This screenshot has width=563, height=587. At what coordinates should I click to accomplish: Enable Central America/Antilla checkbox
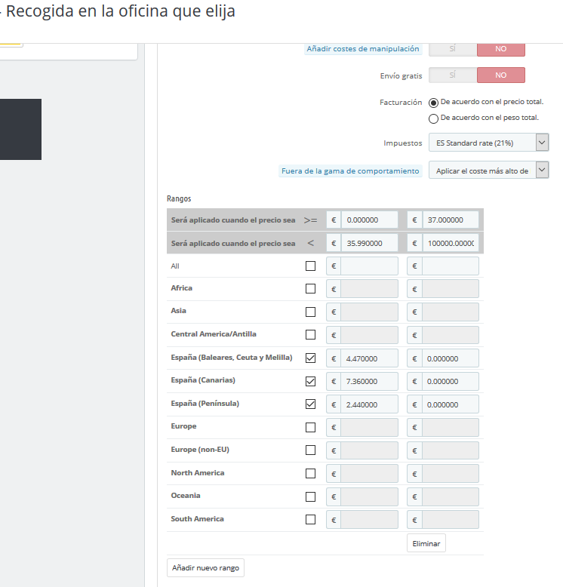(x=310, y=335)
